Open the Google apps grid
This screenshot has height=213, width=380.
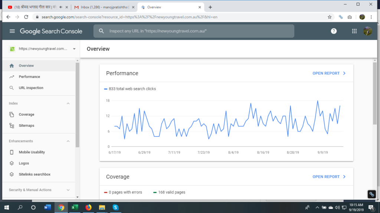point(354,31)
